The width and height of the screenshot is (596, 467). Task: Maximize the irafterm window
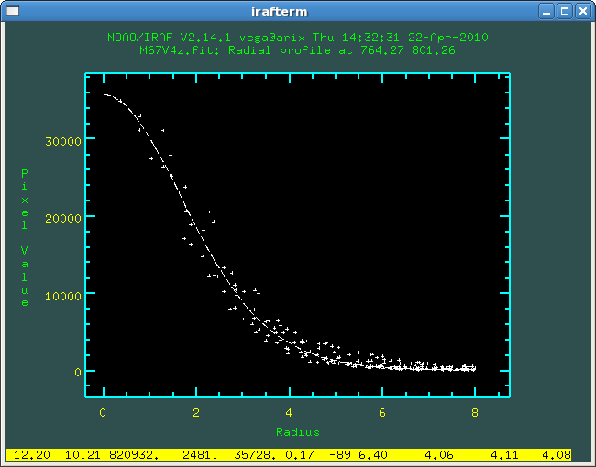[x=565, y=11]
